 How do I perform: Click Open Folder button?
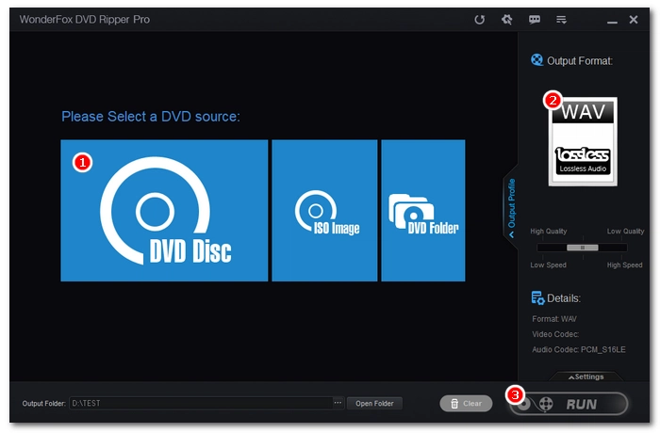click(x=374, y=404)
